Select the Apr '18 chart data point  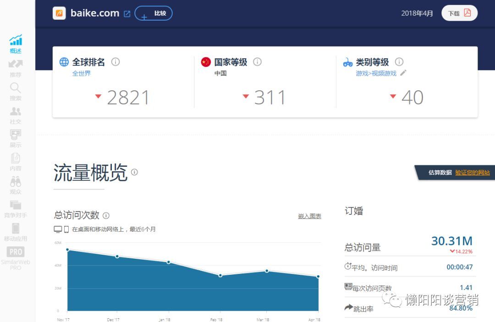(318, 277)
